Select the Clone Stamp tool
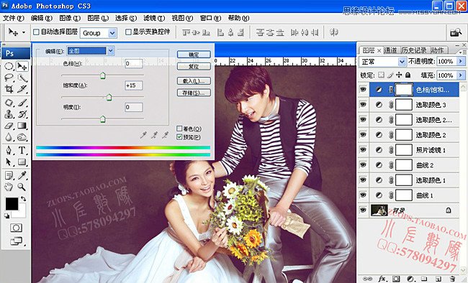Image resolution: width=468 pixels, height=283 pixels. [x=9, y=114]
